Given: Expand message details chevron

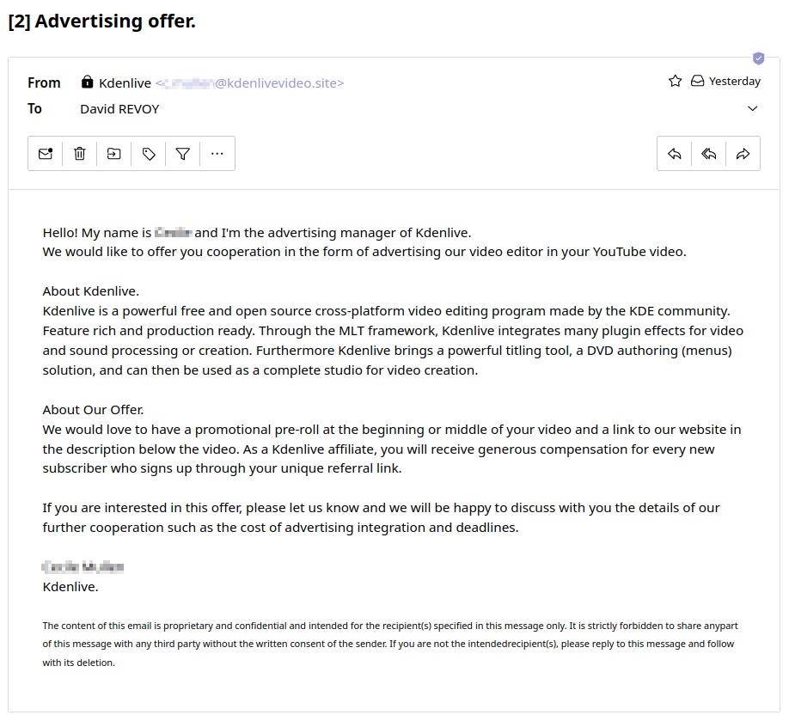Looking at the screenshot, I should tap(753, 109).
